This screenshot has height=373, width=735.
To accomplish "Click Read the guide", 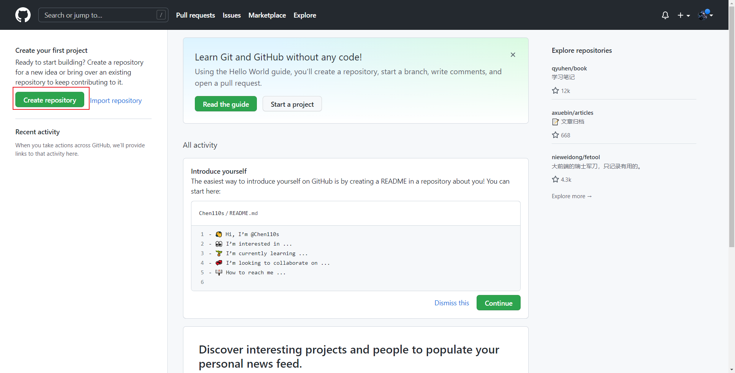I will pos(226,104).
